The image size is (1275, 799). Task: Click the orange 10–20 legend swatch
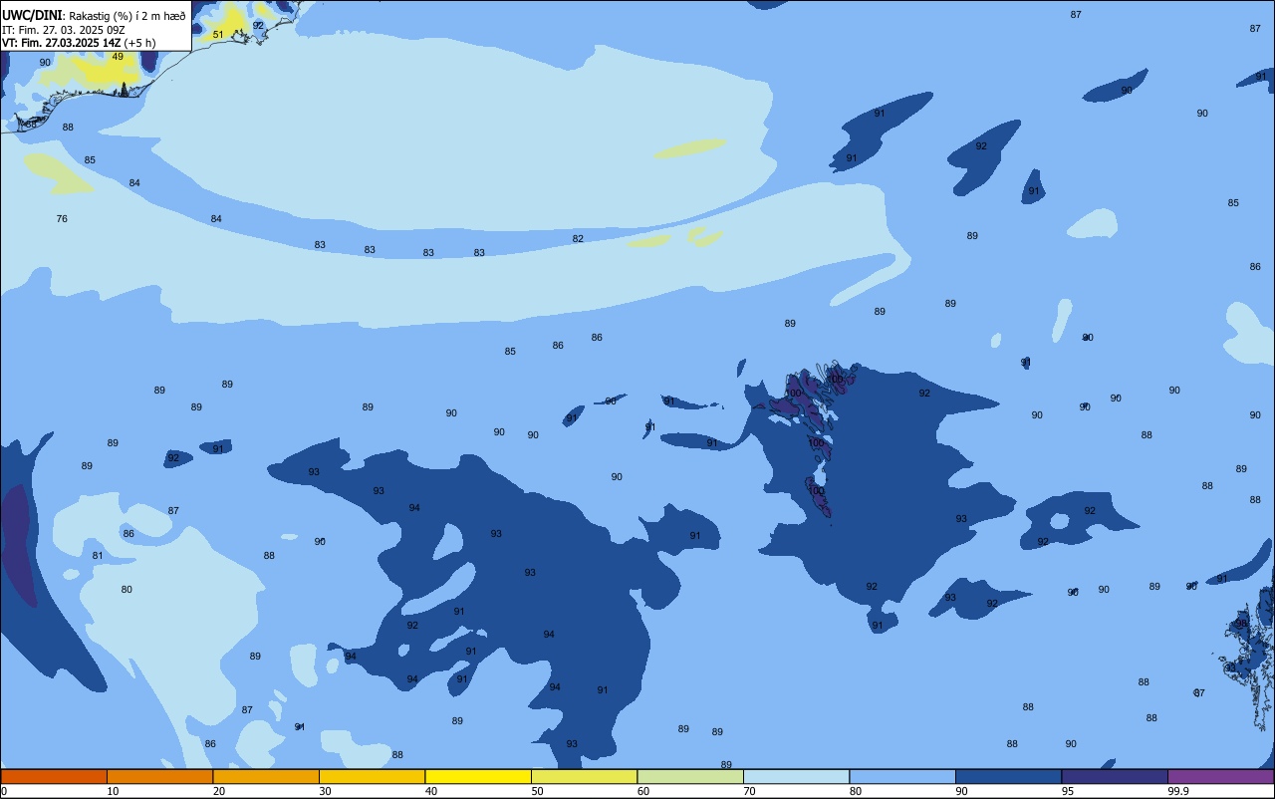pos(159,776)
